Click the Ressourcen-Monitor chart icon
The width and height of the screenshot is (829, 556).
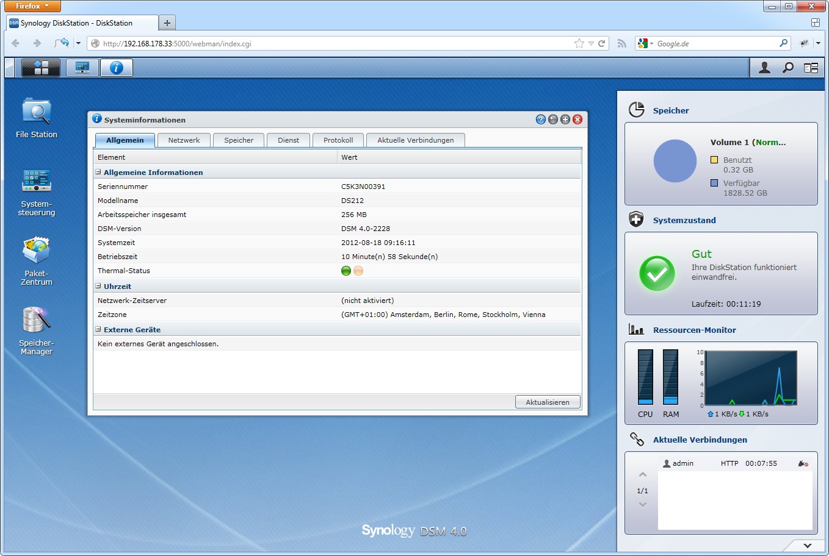[x=636, y=330]
